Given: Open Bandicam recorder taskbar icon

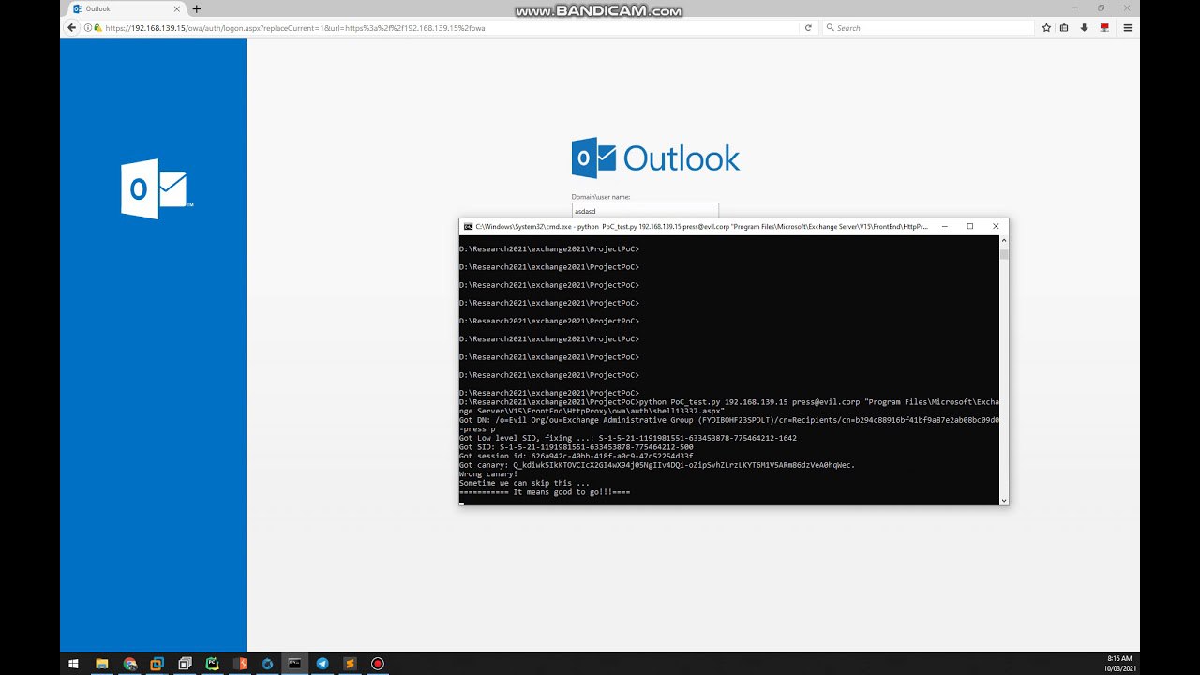Looking at the screenshot, I should [x=377, y=664].
